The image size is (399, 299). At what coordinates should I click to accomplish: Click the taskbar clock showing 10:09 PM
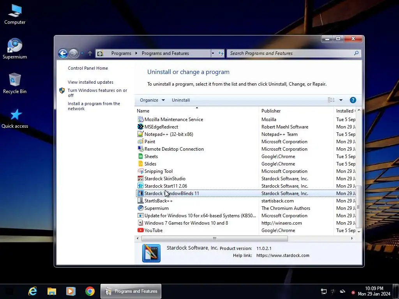(x=374, y=291)
